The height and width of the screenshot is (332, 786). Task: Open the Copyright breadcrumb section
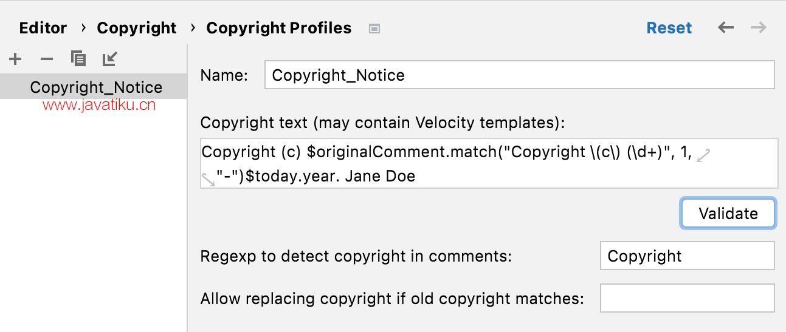[x=137, y=28]
